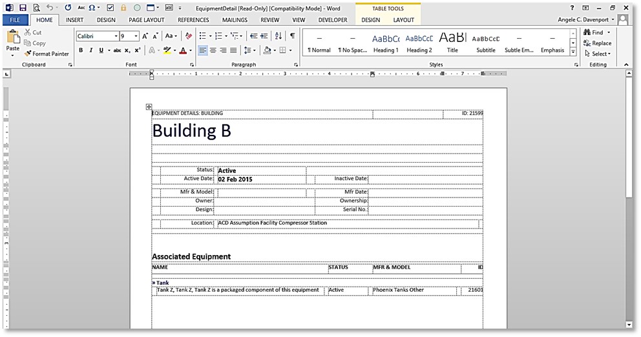Switch to the DEVELOPER tab
Screen dimensions: 641x337
pos(333,19)
